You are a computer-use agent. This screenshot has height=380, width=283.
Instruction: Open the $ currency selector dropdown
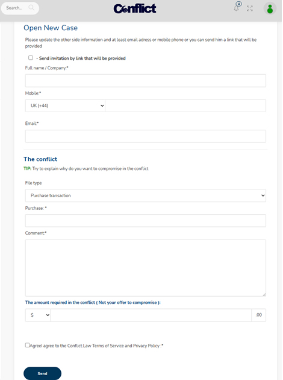tap(38, 315)
